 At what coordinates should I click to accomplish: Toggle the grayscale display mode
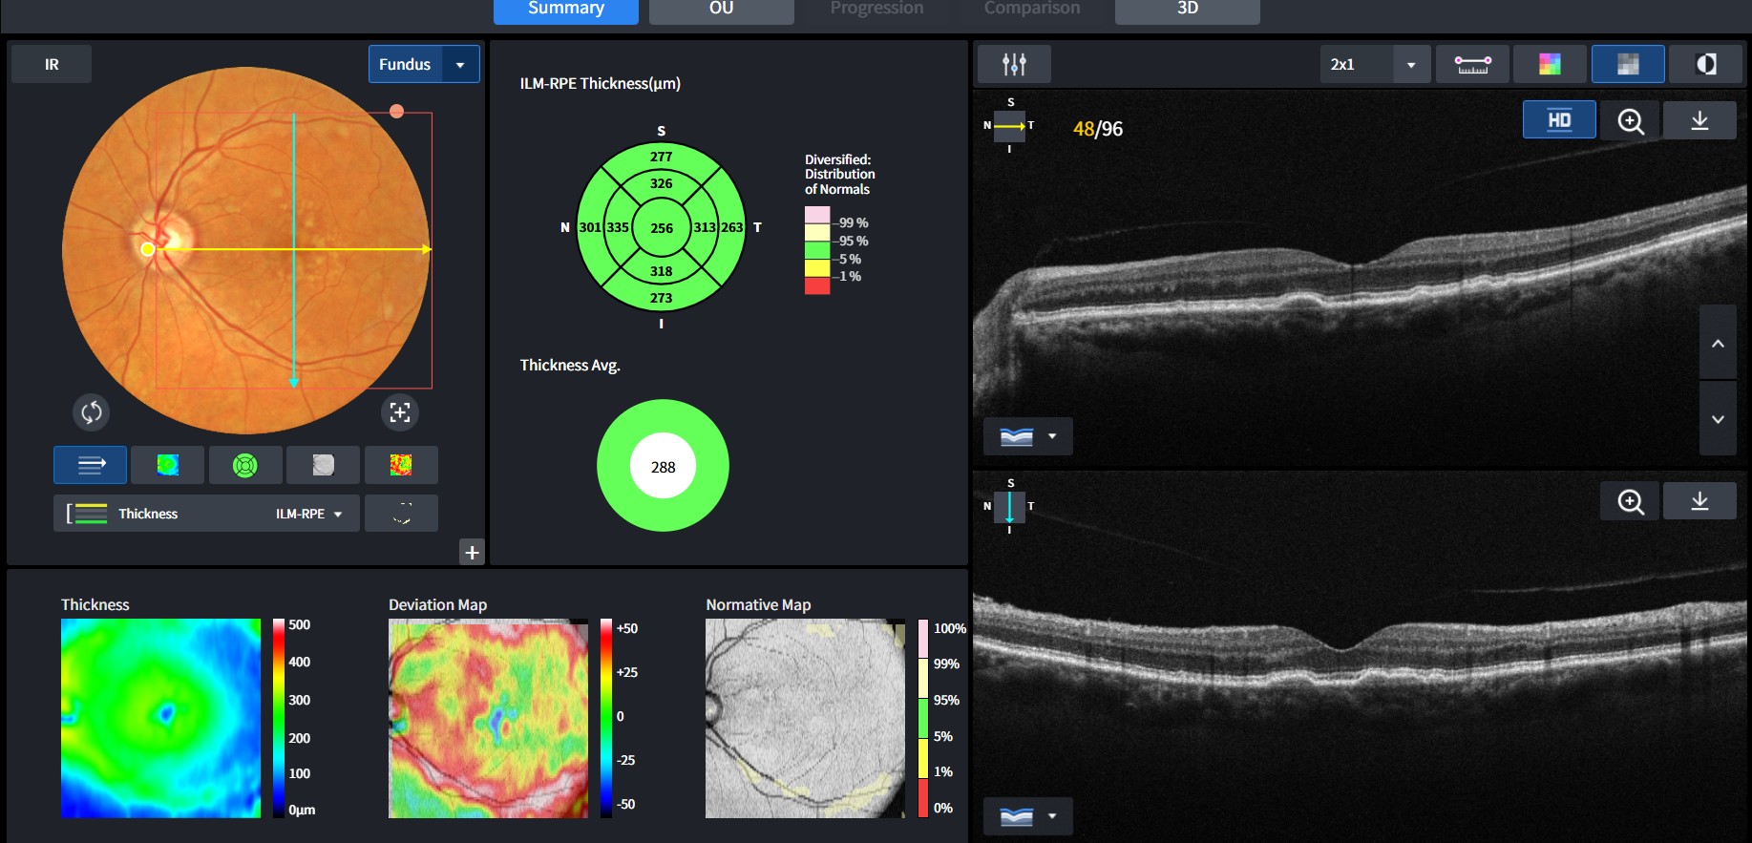pos(1628,64)
